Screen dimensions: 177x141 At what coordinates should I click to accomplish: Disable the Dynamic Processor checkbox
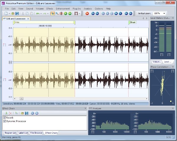point(5,121)
